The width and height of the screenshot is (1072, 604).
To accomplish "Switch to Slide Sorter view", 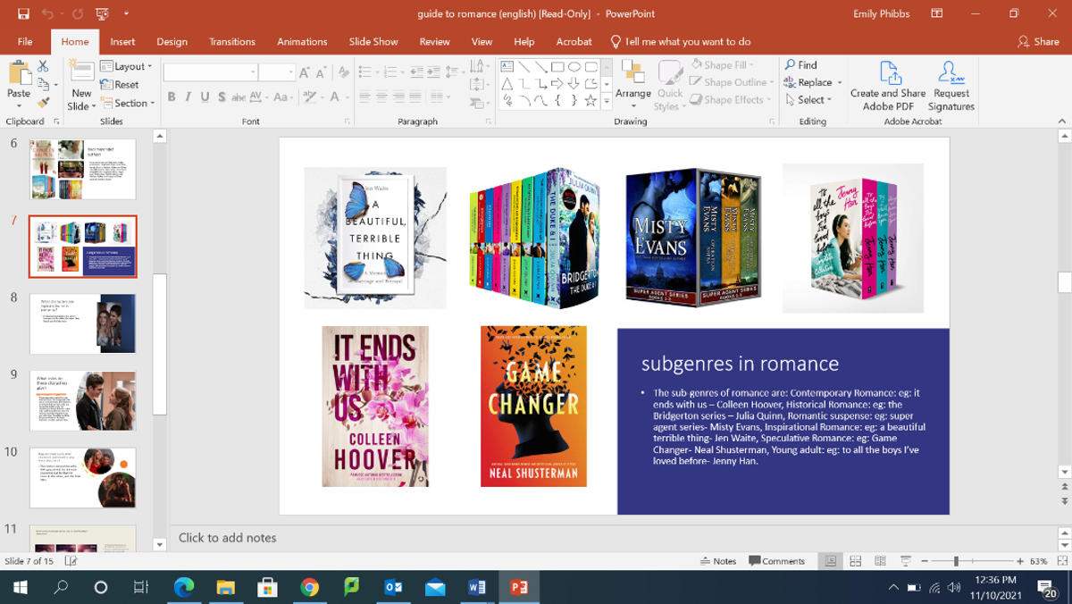I will coord(856,561).
